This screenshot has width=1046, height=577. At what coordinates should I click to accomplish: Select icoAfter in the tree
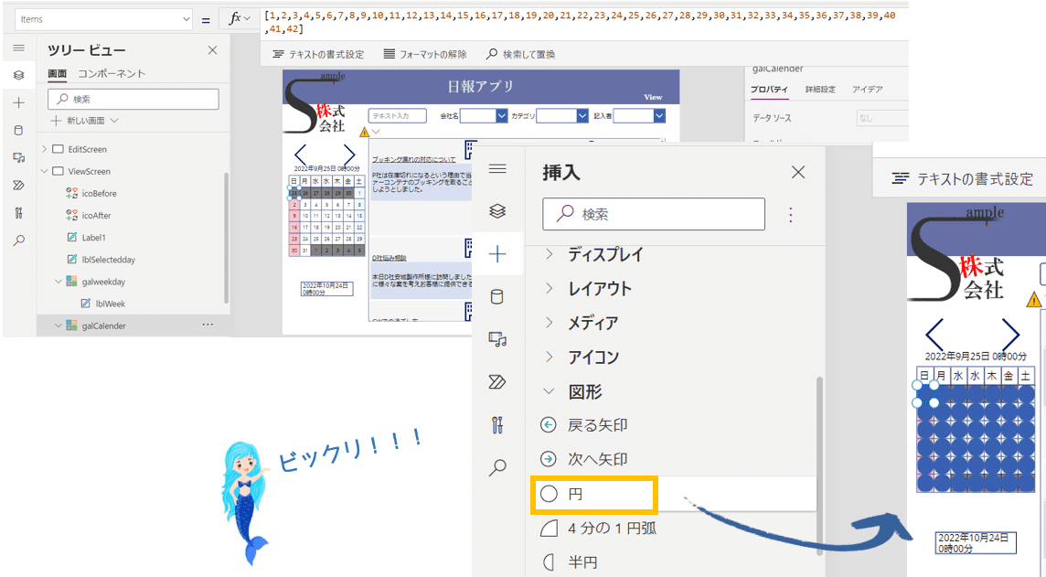pyautogui.click(x=97, y=216)
